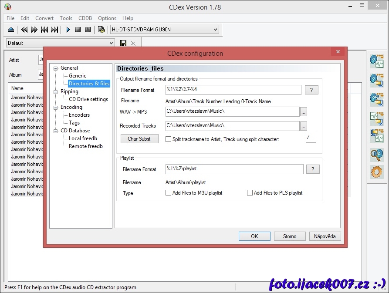Click the pause playback button
This screenshot has width=389, height=293.
(x=88, y=30)
